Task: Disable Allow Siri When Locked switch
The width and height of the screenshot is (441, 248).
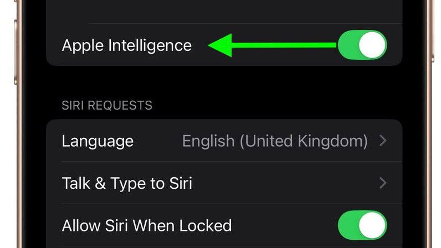Action: point(362,226)
